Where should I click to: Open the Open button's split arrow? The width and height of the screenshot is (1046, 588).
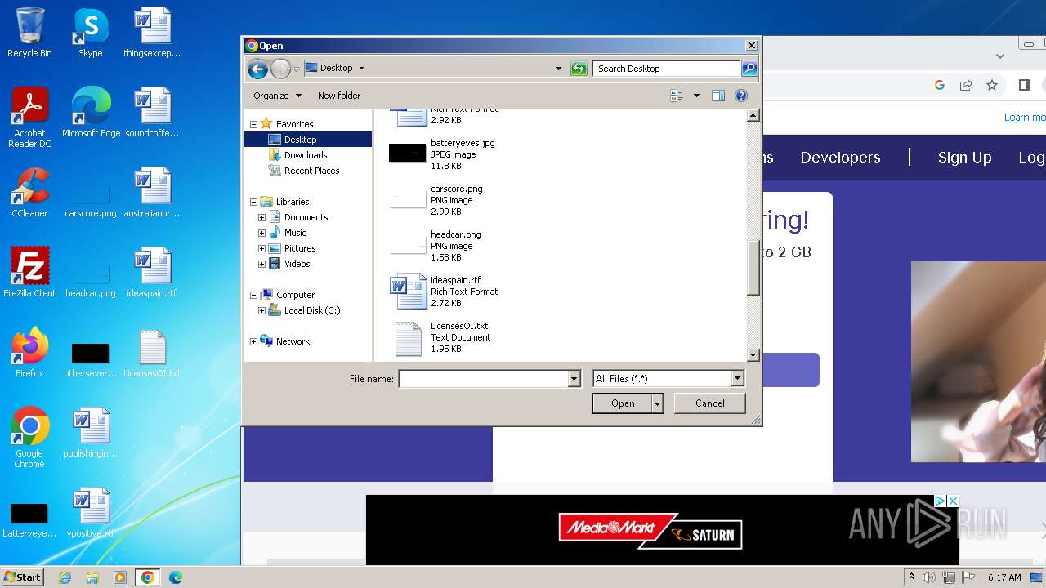tap(657, 403)
